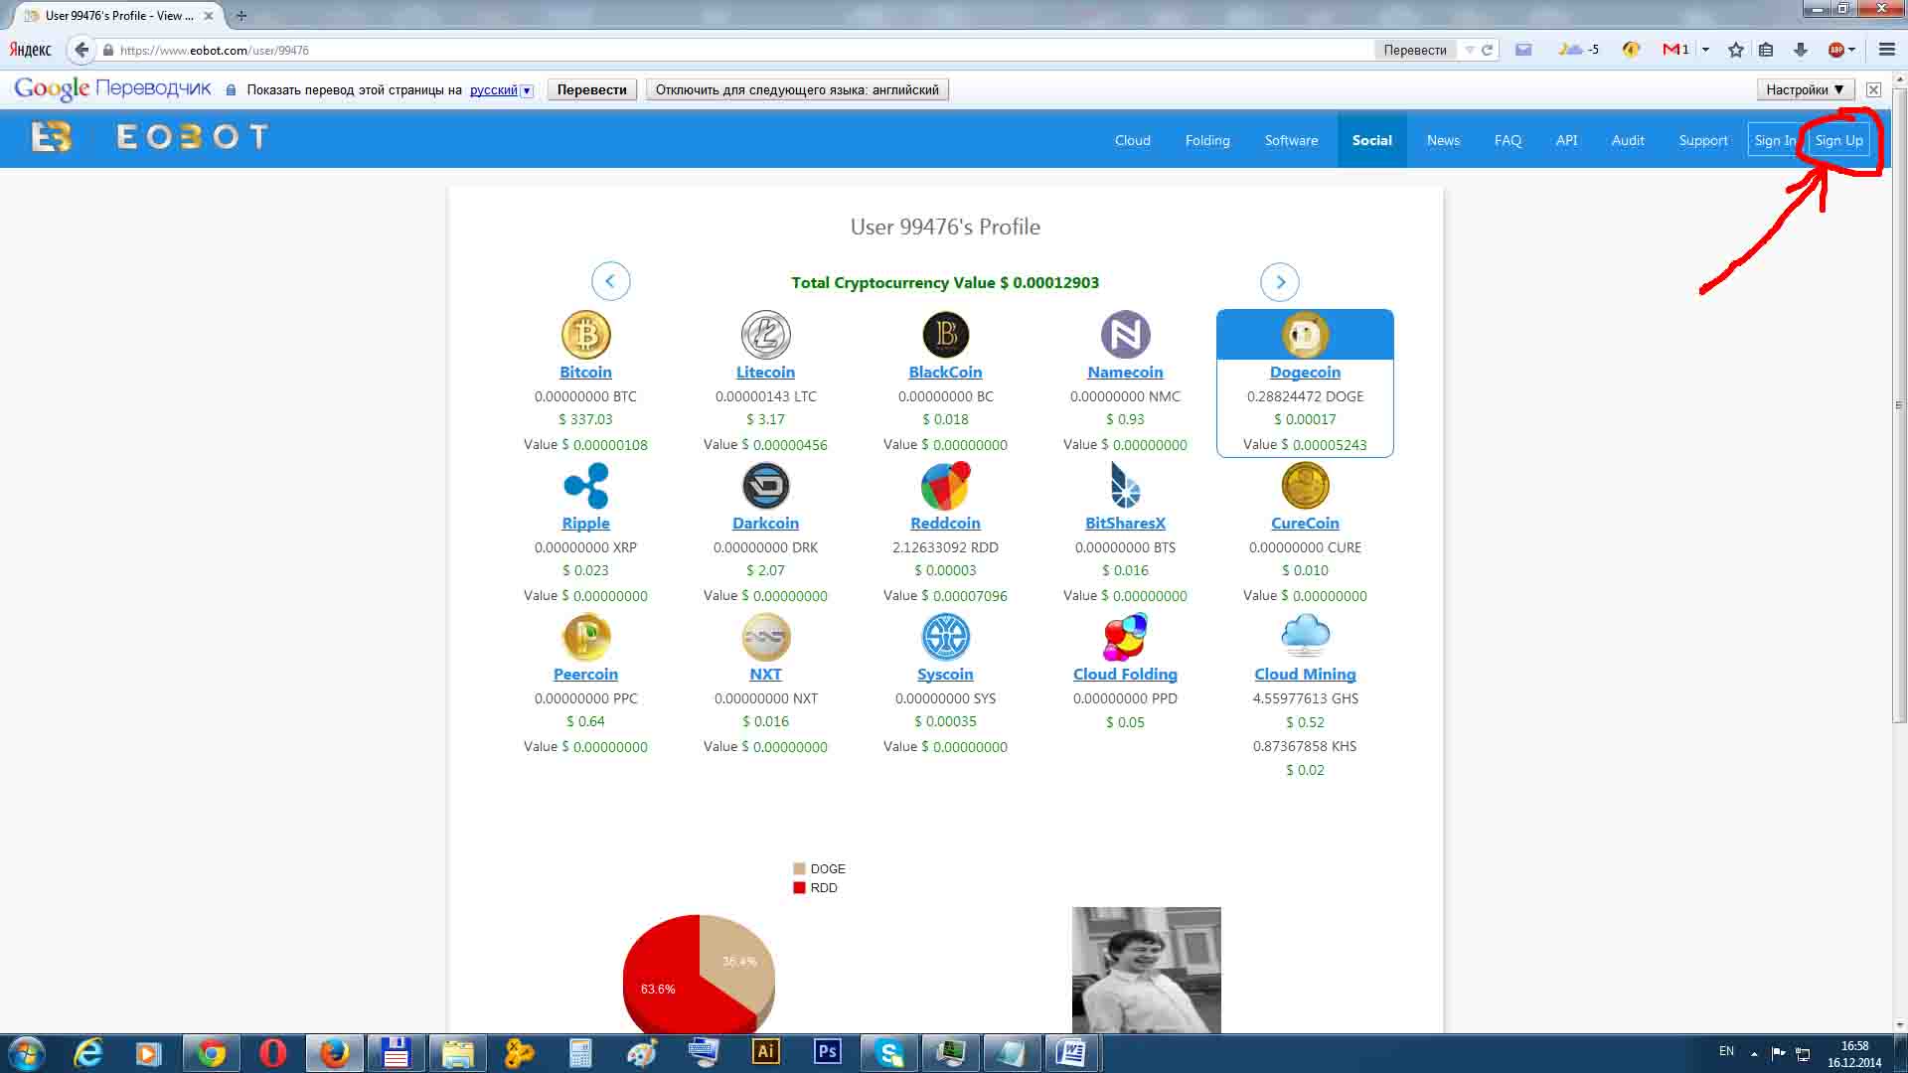The height and width of the screenshot is (1073, 1908).
Task: Open the Social menu item
Action: click(1371, 140)
